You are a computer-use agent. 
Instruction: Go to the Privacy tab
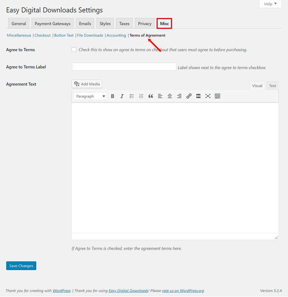pos(145,24)
